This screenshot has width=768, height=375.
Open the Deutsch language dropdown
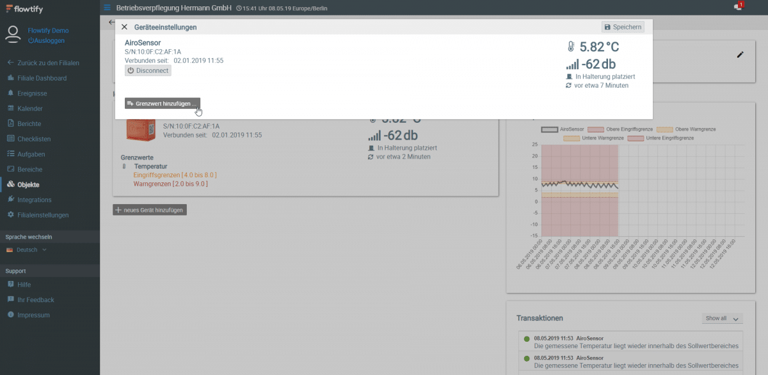(27, 250)
